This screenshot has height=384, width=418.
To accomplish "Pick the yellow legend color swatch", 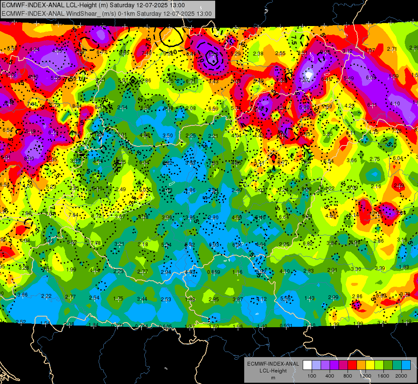I will coord(370,365).
